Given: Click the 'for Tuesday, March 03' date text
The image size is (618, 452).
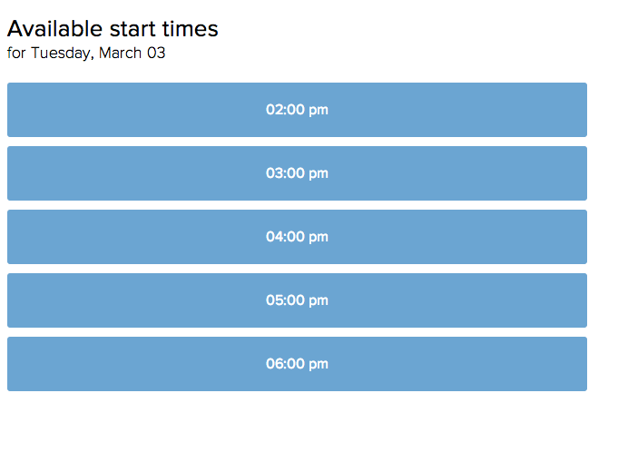Looking at the screenshot, I should tap(86, 53).
